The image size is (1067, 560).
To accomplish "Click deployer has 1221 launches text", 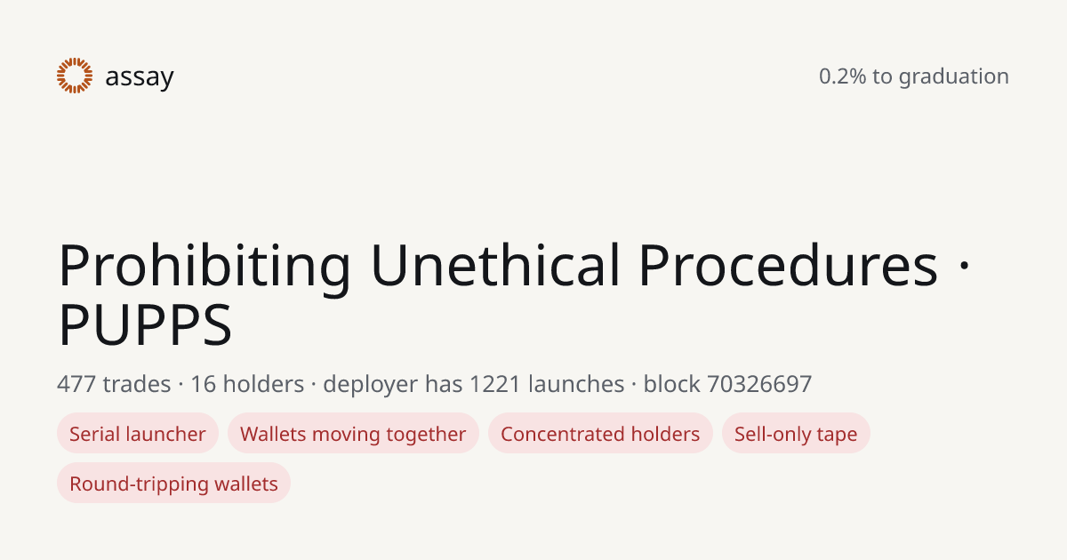I will pos(474,384).
